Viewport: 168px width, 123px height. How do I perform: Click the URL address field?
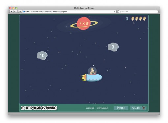click(70, 12)
